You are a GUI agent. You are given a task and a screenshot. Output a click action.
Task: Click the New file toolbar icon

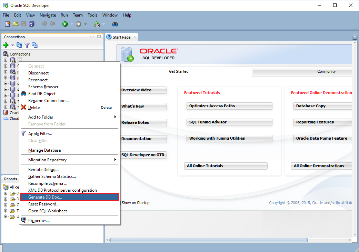point(8,24)
